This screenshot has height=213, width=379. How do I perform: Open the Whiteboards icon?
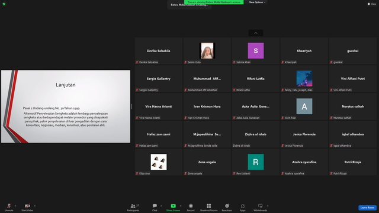coord(261,206)
